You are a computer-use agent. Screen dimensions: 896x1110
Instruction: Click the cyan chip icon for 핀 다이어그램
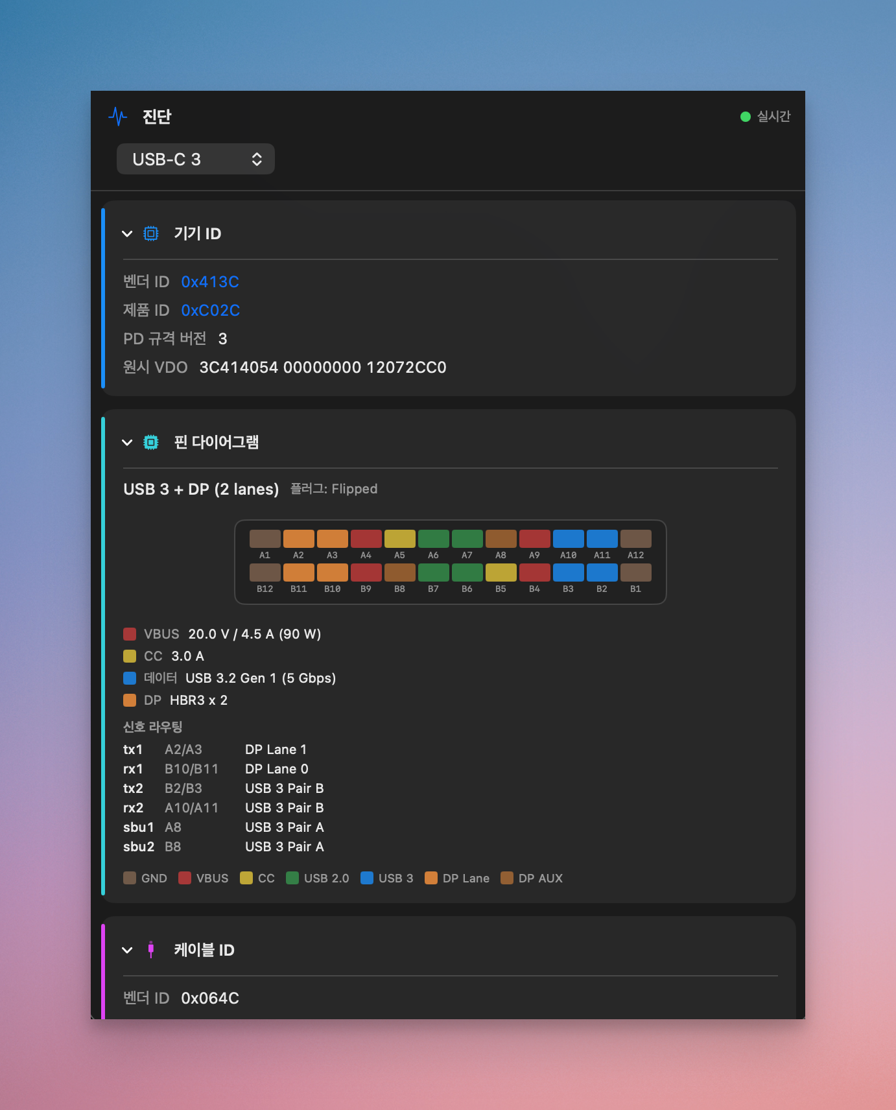coord(151,442)
